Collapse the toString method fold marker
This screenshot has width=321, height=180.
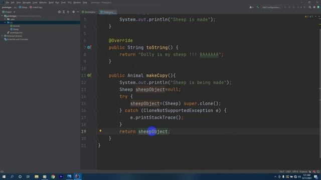[97, 47]
